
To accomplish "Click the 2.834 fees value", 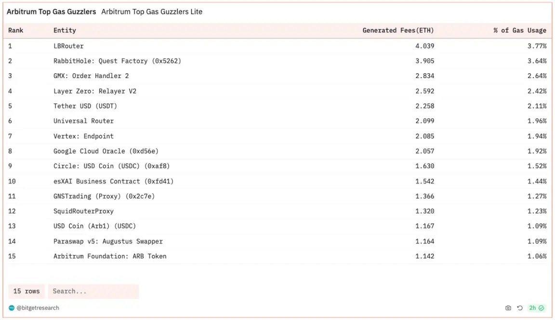I will pos(425,76).
